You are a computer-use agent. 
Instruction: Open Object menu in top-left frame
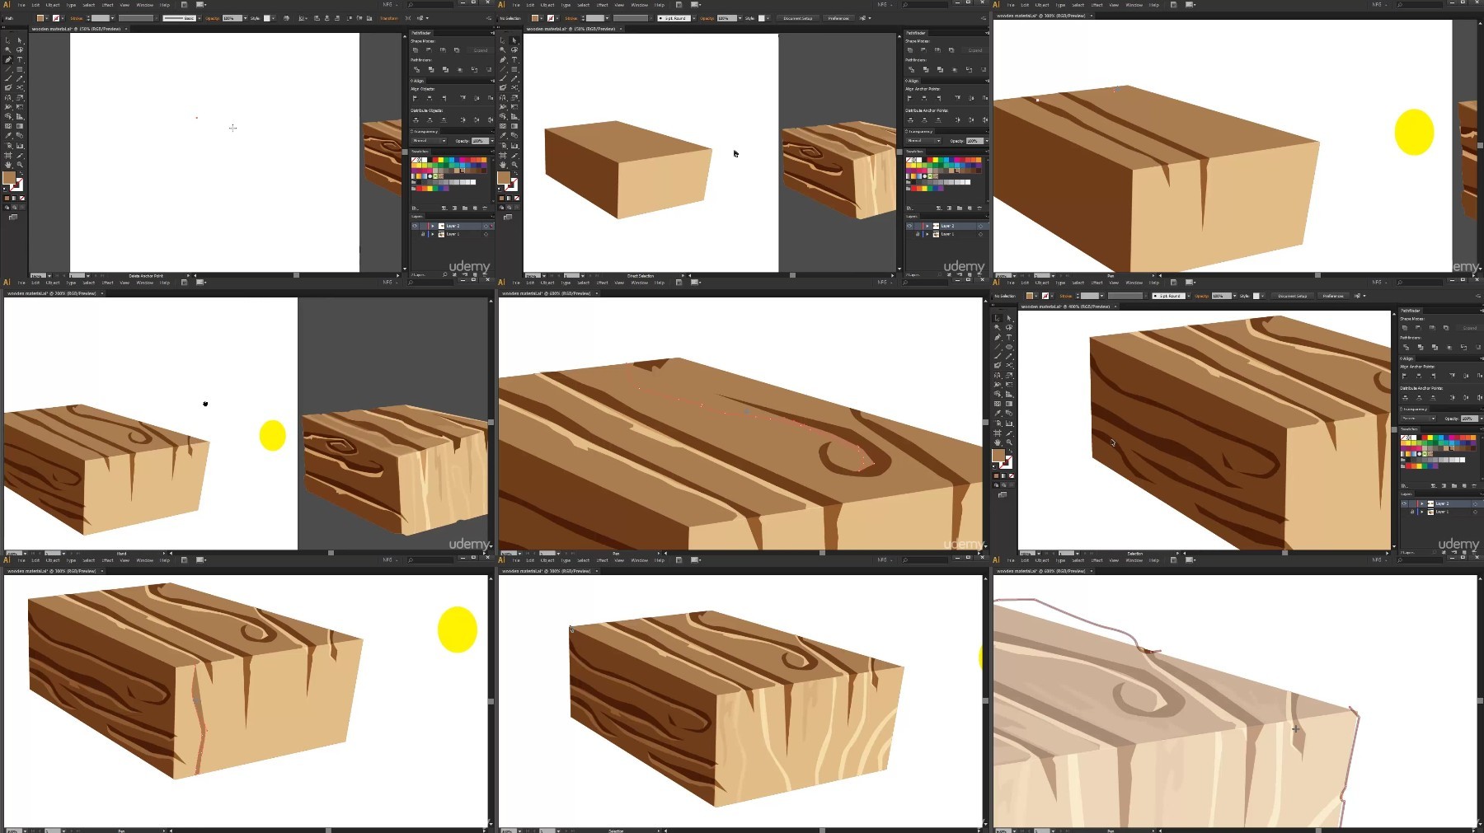coord(53,5)
